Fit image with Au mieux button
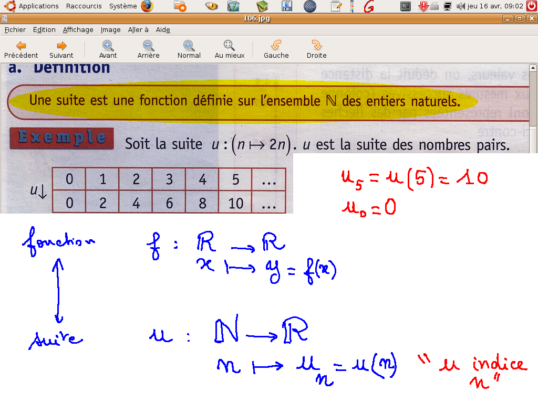Image resolution: width=538 pixels, height=403 pixels. tap(229, 50)
